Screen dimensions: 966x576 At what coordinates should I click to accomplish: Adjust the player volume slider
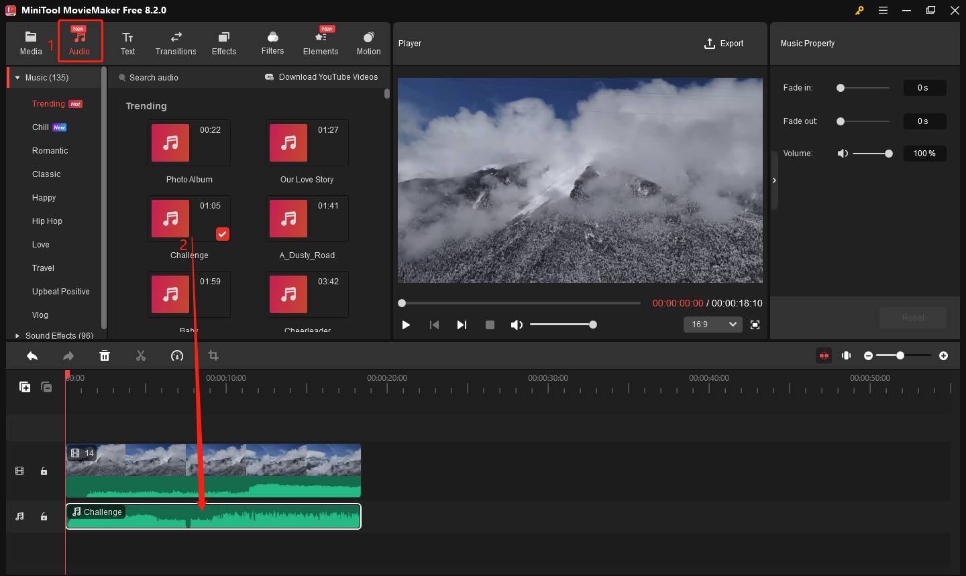[x=562, y=325]
